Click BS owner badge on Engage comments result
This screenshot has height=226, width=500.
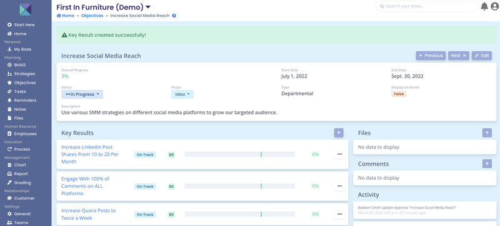171,186
